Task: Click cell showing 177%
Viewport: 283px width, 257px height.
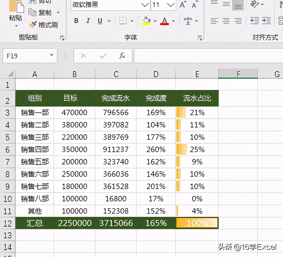Action: pyautogui.click(x=156, y=137)
